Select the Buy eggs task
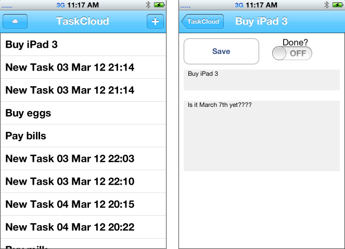345x249 pixels. coord(83,113)
